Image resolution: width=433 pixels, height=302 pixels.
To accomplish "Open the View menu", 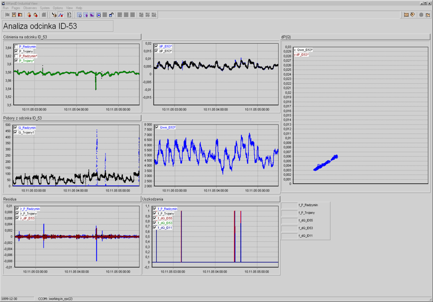I will click(x=69, y=8).
